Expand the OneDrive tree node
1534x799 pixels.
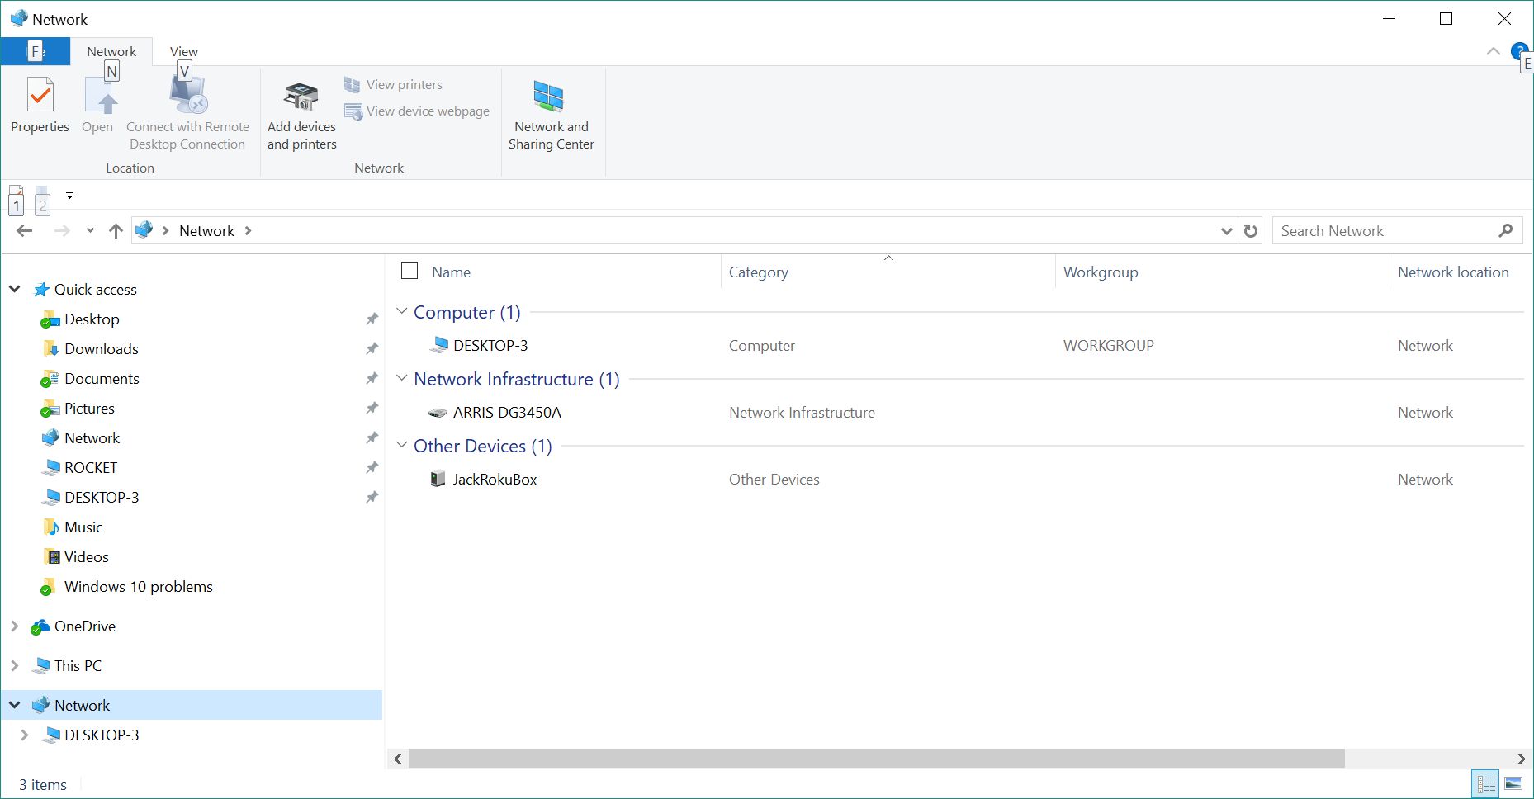click(x=15, y=626)
